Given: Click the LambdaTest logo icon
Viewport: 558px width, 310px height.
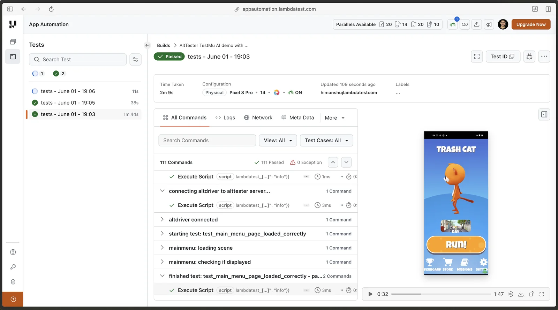Looking at the screenshot, I should (x=13, y=24).
